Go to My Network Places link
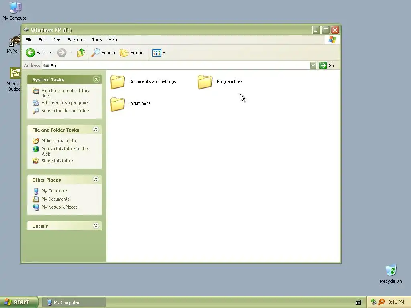411x308 pixels. [59, 207]
